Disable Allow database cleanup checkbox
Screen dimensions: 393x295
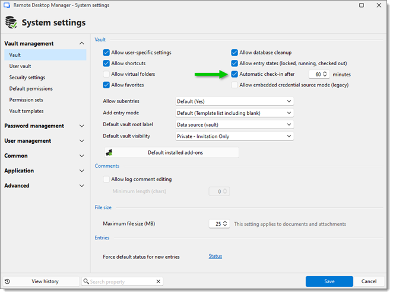pyautogui.click(x=235, y=53)
